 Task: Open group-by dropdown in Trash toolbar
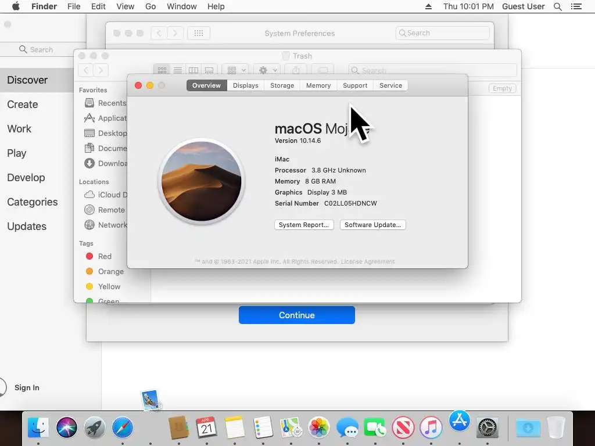click(x=236, y=70)
